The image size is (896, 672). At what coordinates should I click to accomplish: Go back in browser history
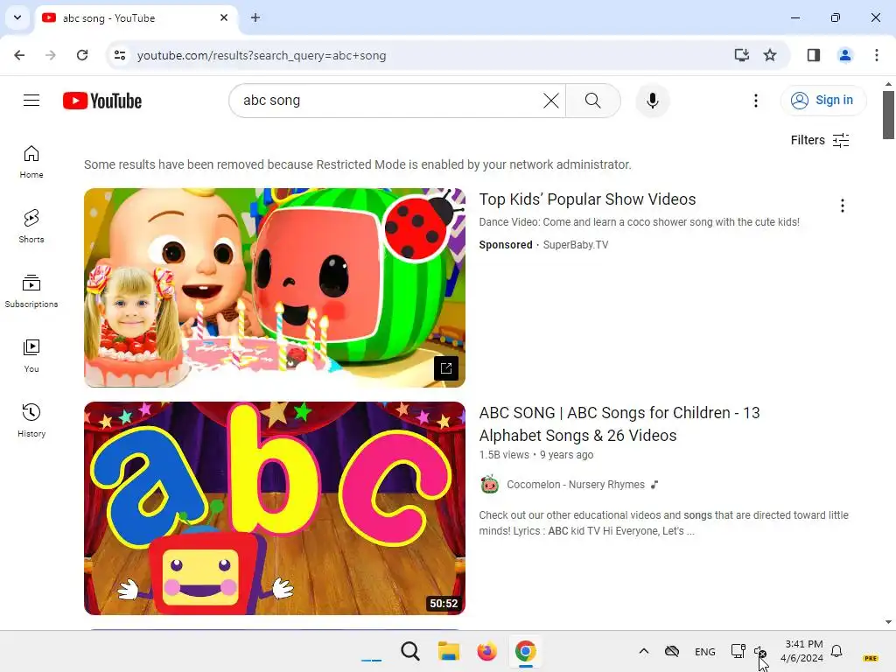(x=19, y=55)
